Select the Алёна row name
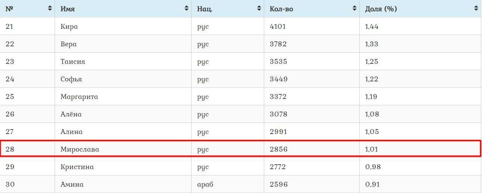The height and width of the screenshot is (193, 482). click(71, 114)
